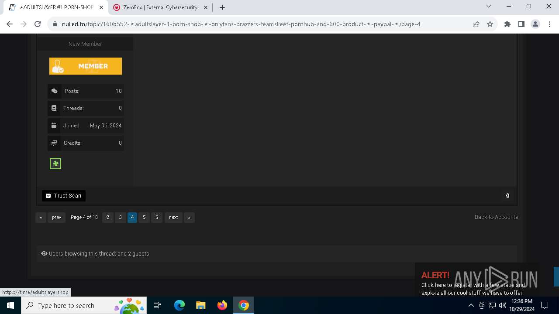The width and height of the screenshot is (559, 314).
Task: Click Chrome icon on taskbar
Action: [244, 305]
